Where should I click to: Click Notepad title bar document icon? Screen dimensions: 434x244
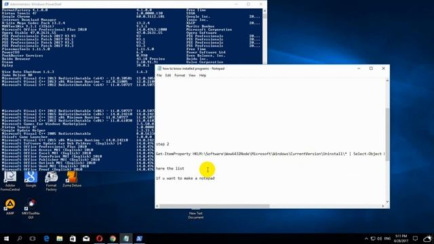coord(159,68)
